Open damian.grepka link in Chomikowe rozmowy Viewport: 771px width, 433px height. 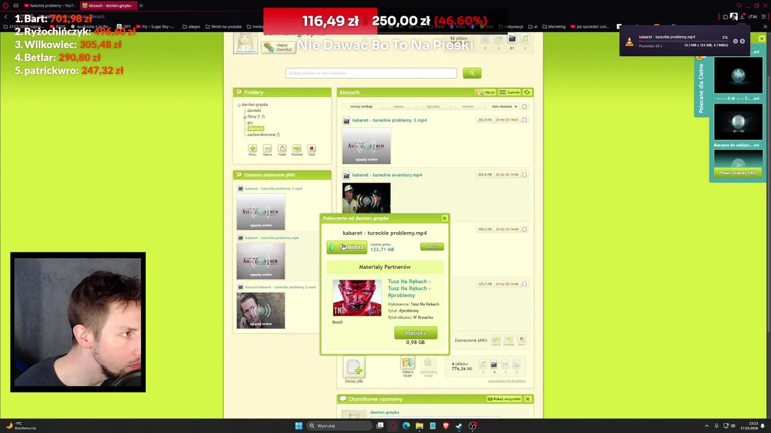pos(384,413)
